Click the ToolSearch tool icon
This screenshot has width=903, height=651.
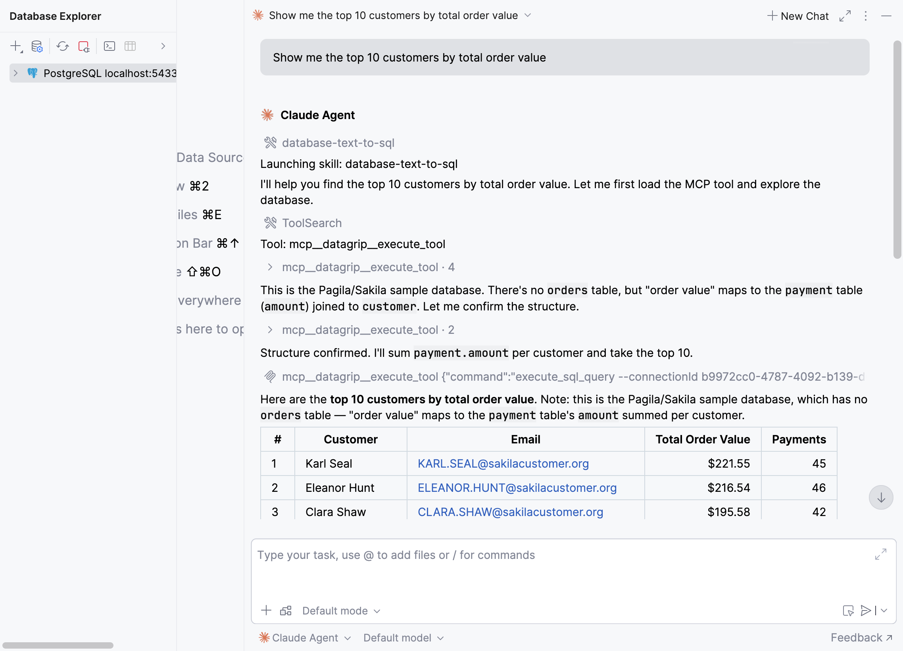270,223
